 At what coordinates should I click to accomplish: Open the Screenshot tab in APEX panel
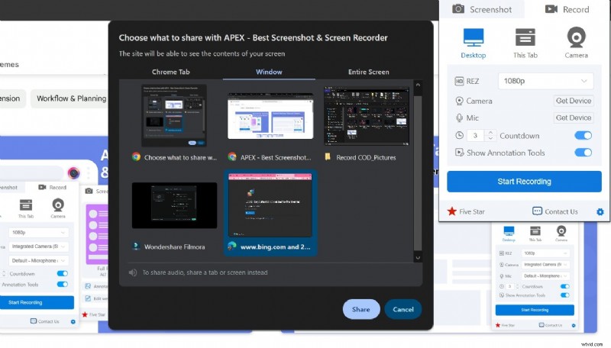coord(481,9)
